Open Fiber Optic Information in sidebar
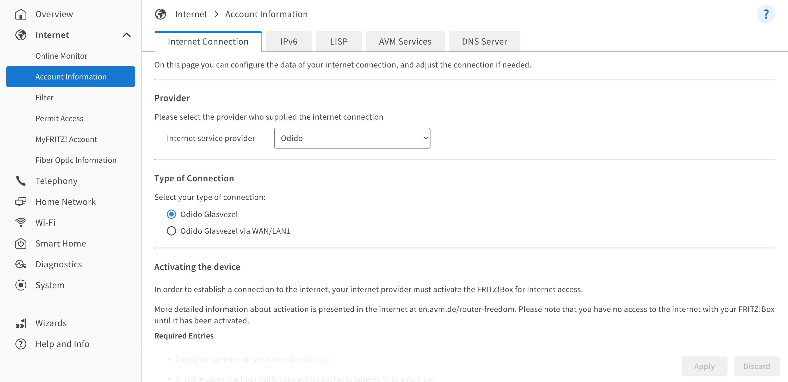Viewport: 788px width, 382px height. [x=70, y=160]
